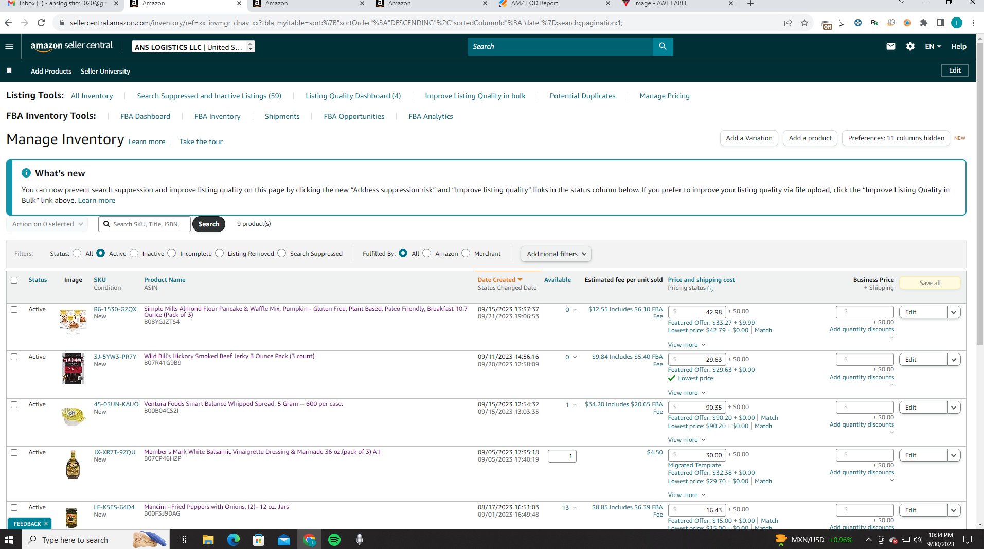The height and width of the screenshot is (549, 984).
Task: Expand View more for Member's Mark row
Action: click(x=687, y=495)
